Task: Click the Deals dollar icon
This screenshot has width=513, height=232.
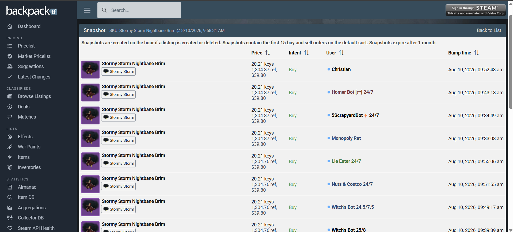Action: tap(10, 107)
